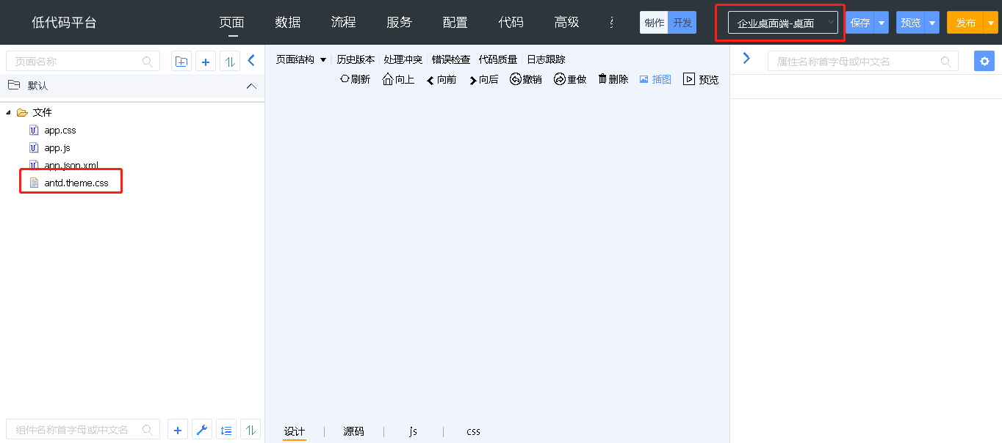Screen dimensions: 1002x443
Task: Switch to the 源码 tab
Action: [353, 431]
